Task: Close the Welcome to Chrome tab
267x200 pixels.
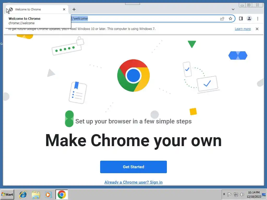Action: [64, 9]
